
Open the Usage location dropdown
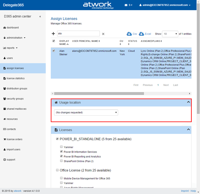(86, 112)
